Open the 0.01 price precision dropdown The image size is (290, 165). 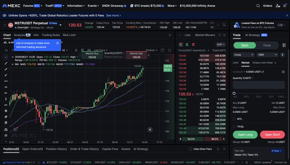coord(221,44)
